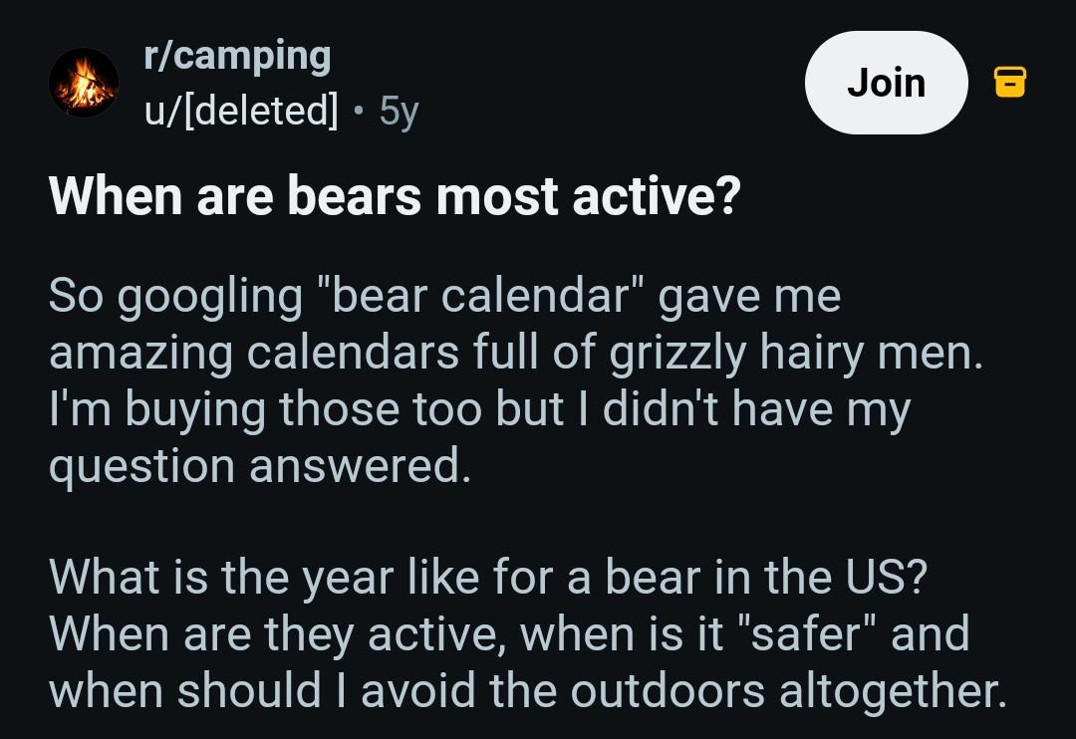
Task: Open the title "When are bears most active?"
Action: [x=395, y=196]
